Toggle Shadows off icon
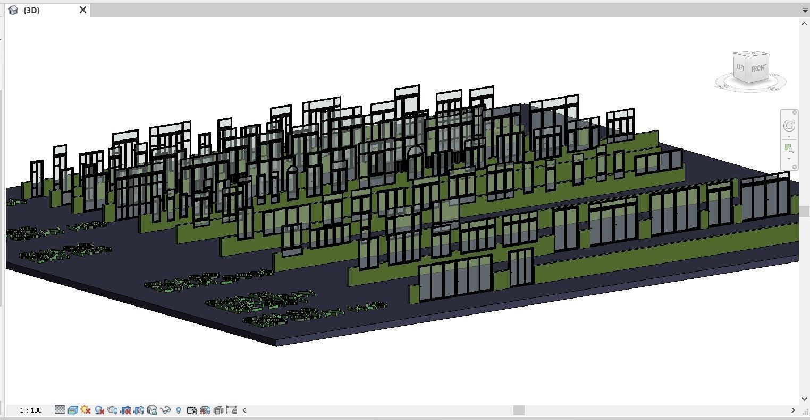This screenshot has width=810, height=420. (x=99, y=410)
